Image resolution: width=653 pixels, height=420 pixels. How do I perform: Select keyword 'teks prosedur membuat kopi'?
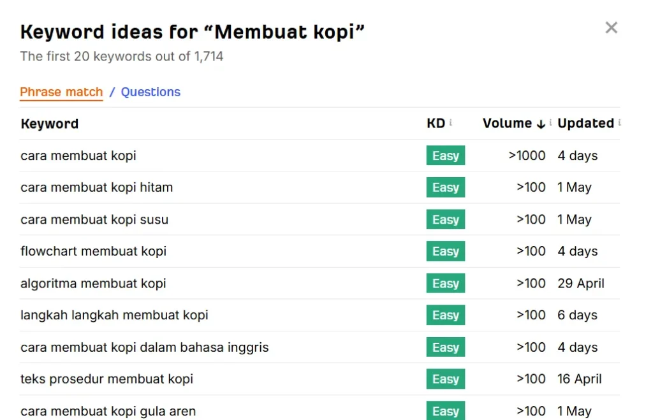click(x=106, y=379)
